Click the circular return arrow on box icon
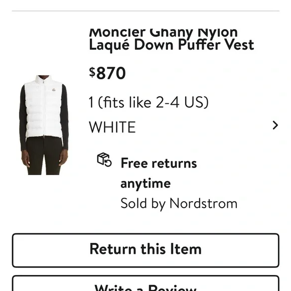The width and height of the screenshot is (291, 291). 108,163
